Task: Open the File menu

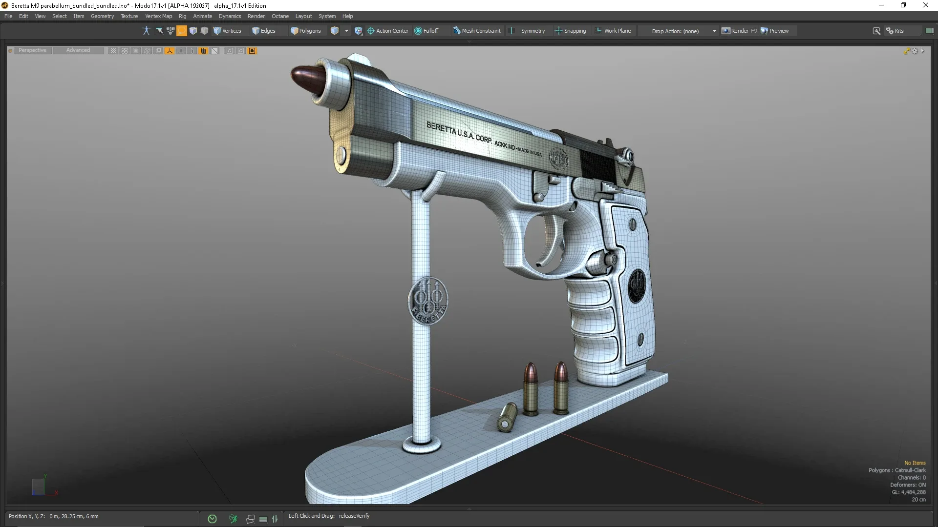Action: tap(8, 16)
